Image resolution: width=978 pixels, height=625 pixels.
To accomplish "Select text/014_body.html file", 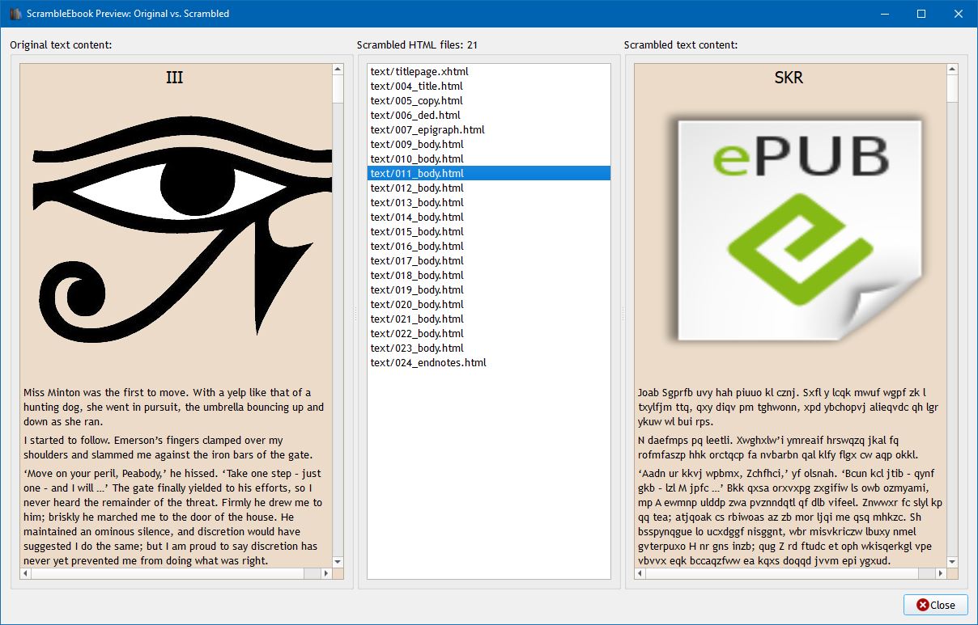I will pyautogui.click(x=489, y=217).
